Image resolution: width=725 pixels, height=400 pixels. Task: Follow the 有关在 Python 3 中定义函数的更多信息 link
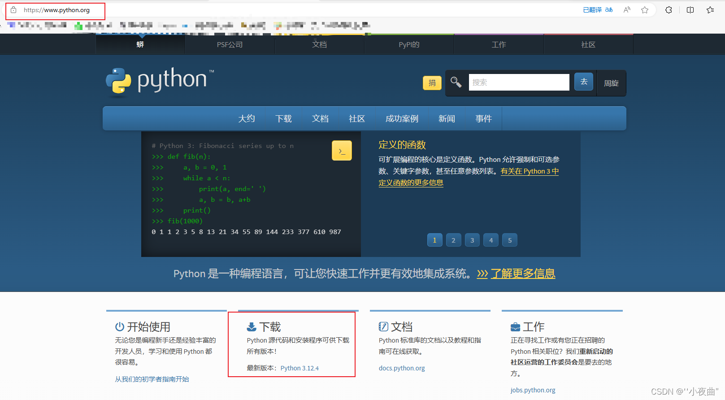(469, 177)
